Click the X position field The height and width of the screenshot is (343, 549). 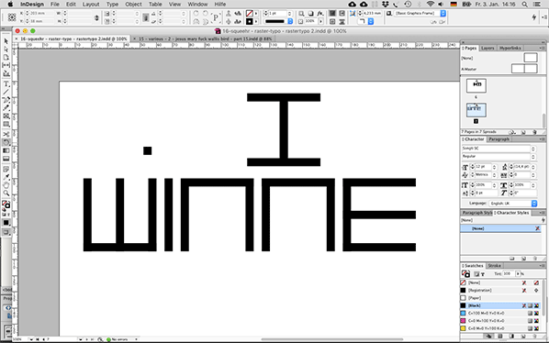pyautogui.click(x=41, y=13)
